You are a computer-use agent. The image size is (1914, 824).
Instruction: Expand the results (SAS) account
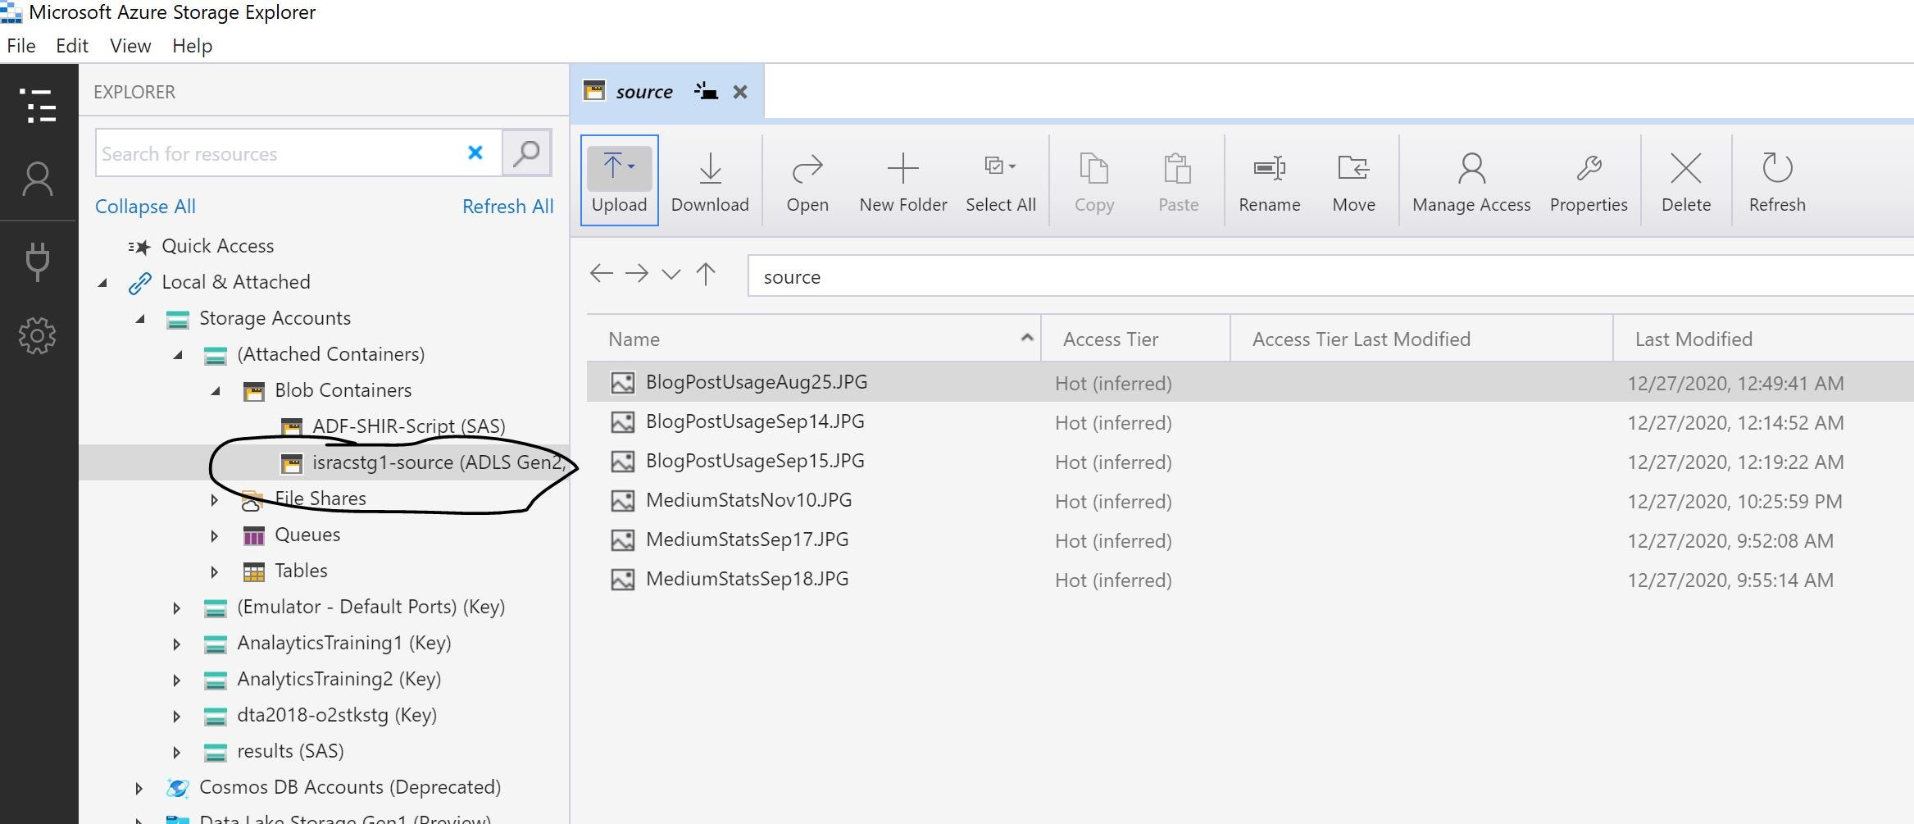click(177, 752)
